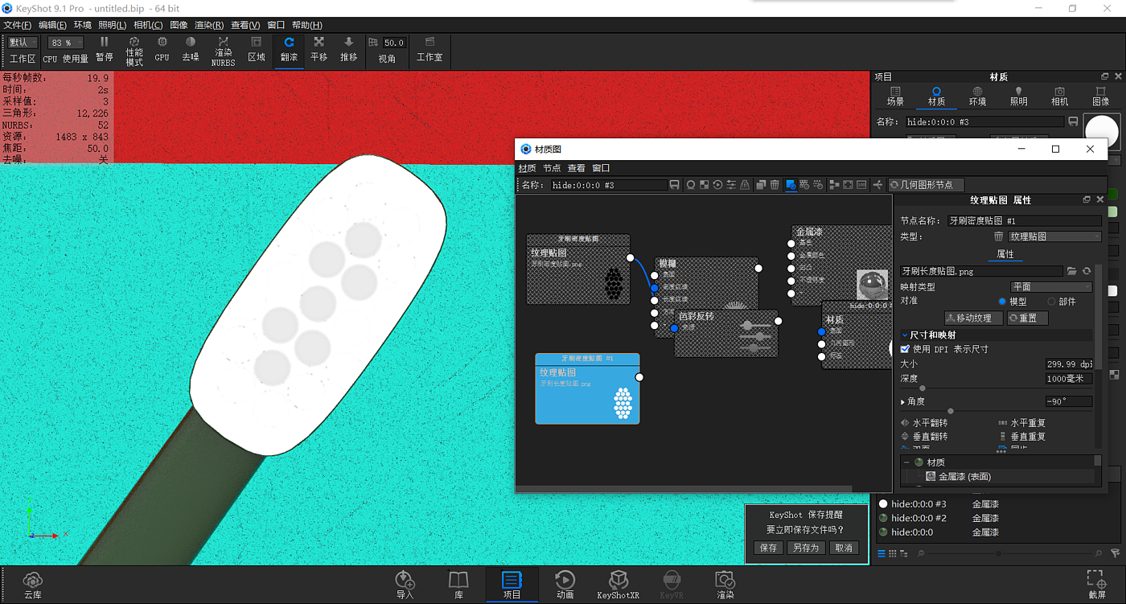Toggle vertical repeat (垂直重复)
This screenshot has width=1126, height=604.
1021,437
